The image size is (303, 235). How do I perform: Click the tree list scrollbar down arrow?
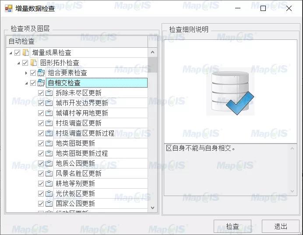[x=152, y=208]
